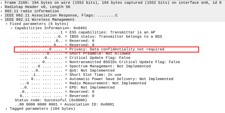Select the Status code: Successful row
225x113 pixels.
tap(51, 100)
